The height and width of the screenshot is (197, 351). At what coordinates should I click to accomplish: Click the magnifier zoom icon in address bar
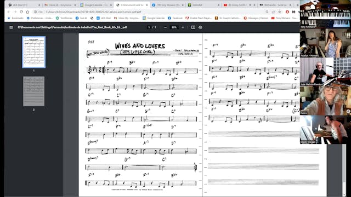click(x=267, y=12)
